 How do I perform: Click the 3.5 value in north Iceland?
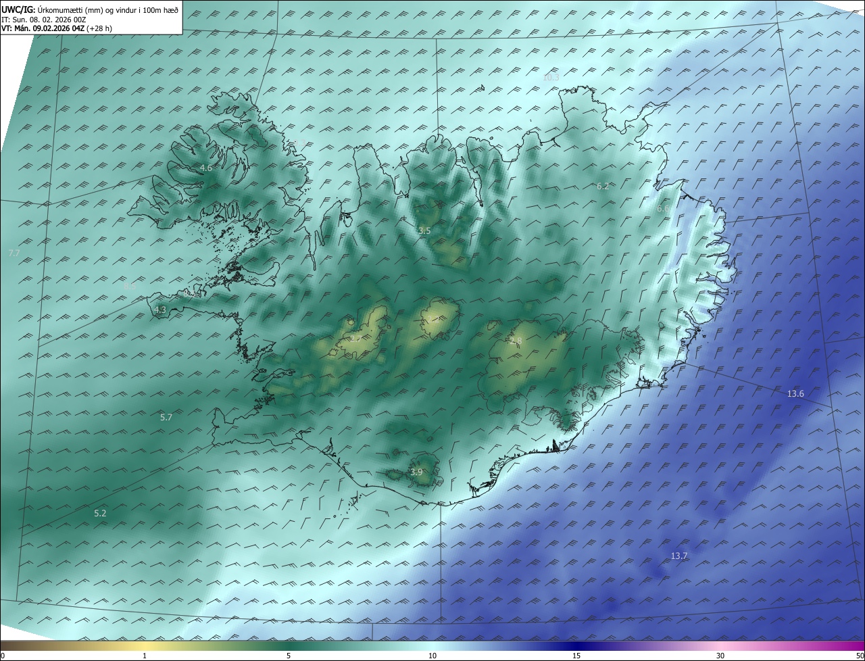pyautogui.click(x=424, y=231)
